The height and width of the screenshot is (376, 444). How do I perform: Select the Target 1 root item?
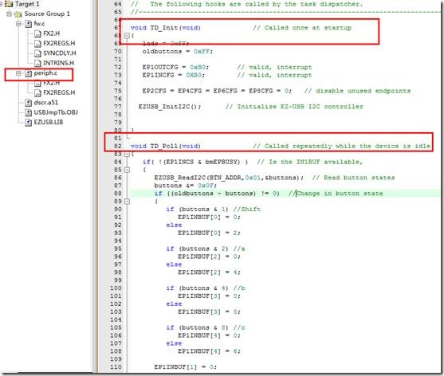coord(27,4)
